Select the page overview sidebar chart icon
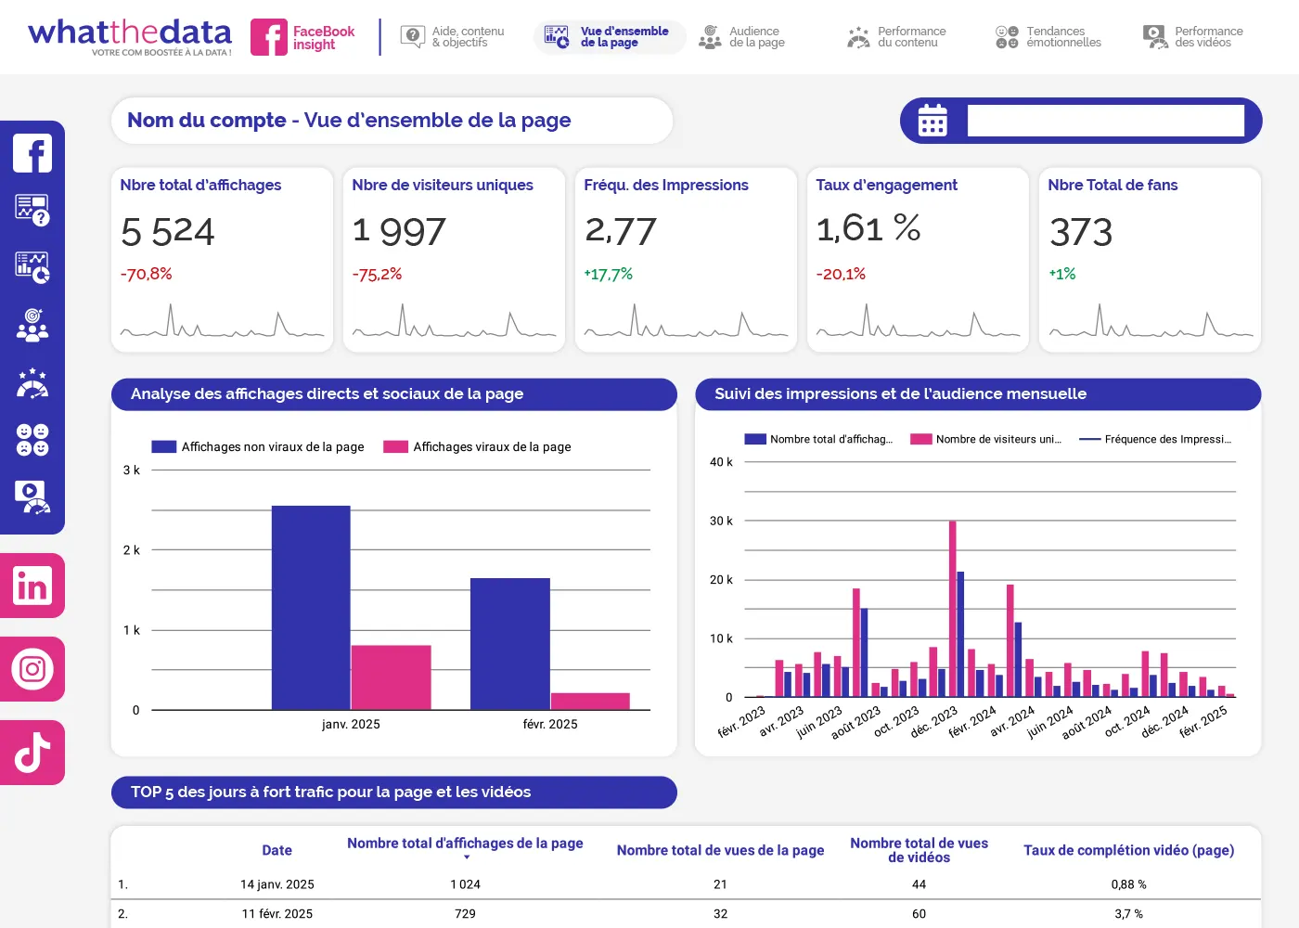The height and width of the screenshot is (928, 1299). tap(32, 267)
